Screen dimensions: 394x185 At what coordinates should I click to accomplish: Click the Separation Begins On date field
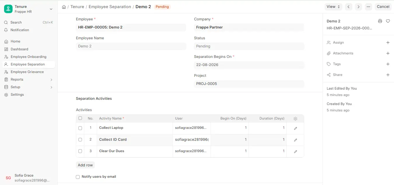click(x=249, y=65)
